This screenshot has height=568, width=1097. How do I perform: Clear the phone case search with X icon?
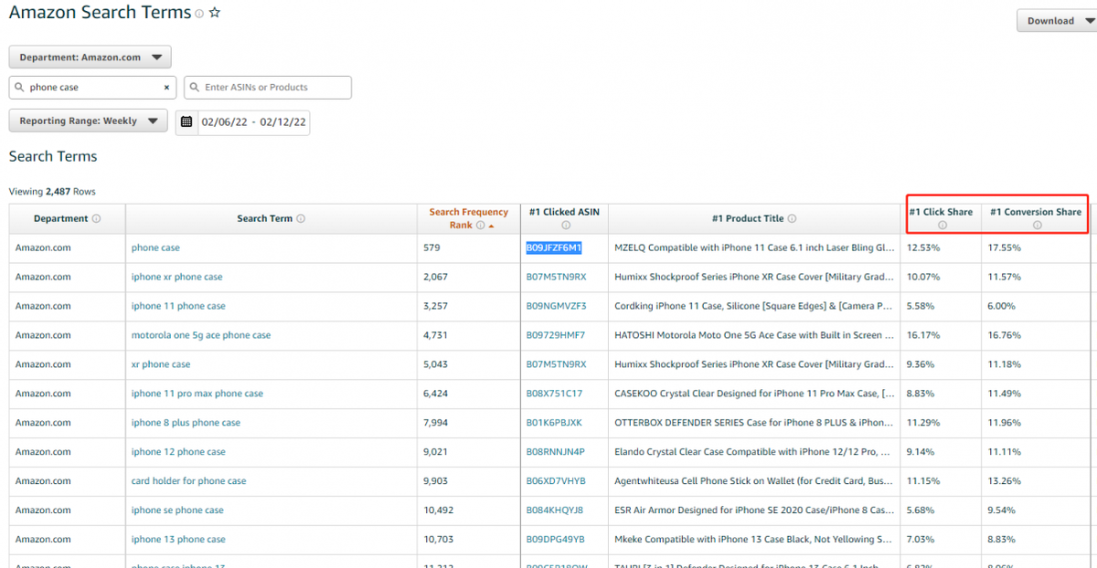click(x=166, y=88)
